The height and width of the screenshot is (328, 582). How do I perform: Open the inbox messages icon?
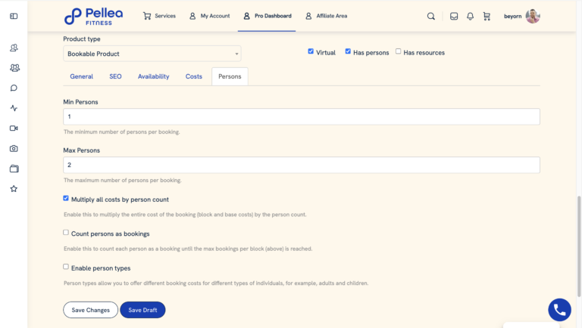click(454, 17)
